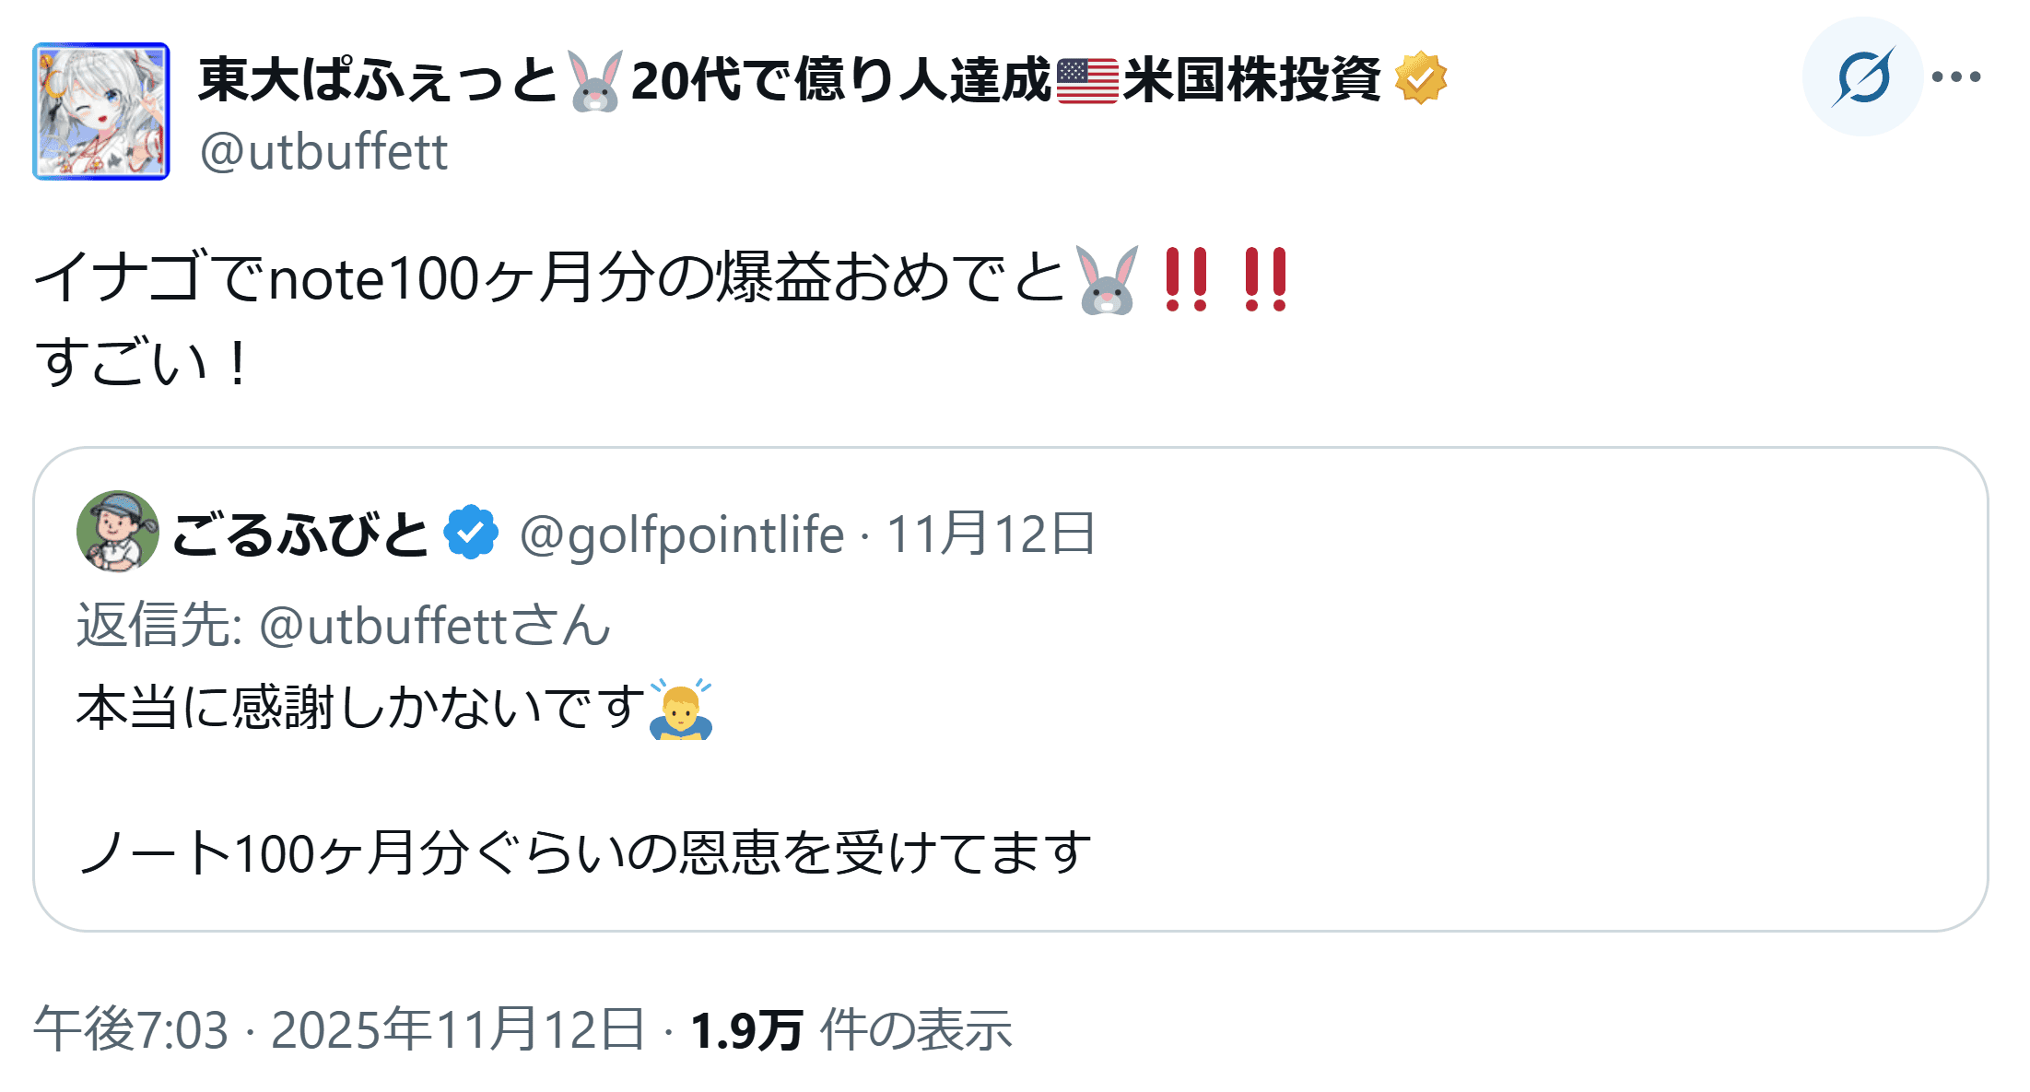Open quoted post text ノート100ヶ月分ぐらいの恩恵
2030x1092 pixels.
coord(585,852)
